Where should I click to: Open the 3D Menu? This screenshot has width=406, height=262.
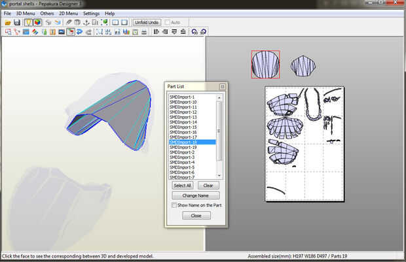26,13
